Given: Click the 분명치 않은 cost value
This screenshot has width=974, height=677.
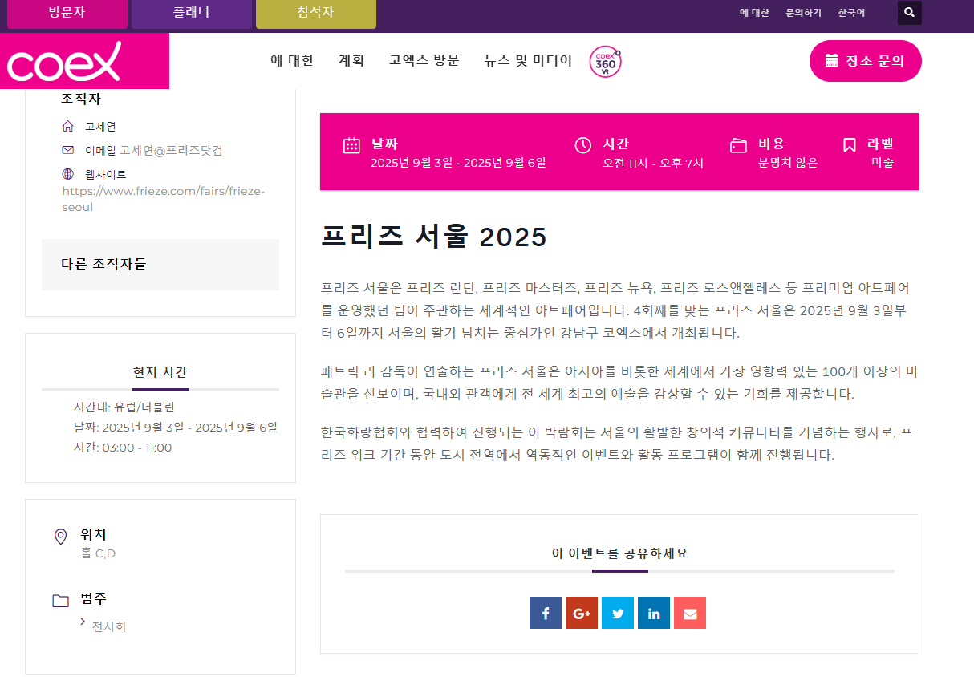Looking at the screenshot, I should point(788,163).
